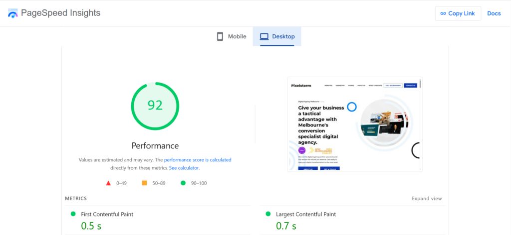Select the Desktop tab
Viewport: 511px width, 235px height.
coord(277,36)
